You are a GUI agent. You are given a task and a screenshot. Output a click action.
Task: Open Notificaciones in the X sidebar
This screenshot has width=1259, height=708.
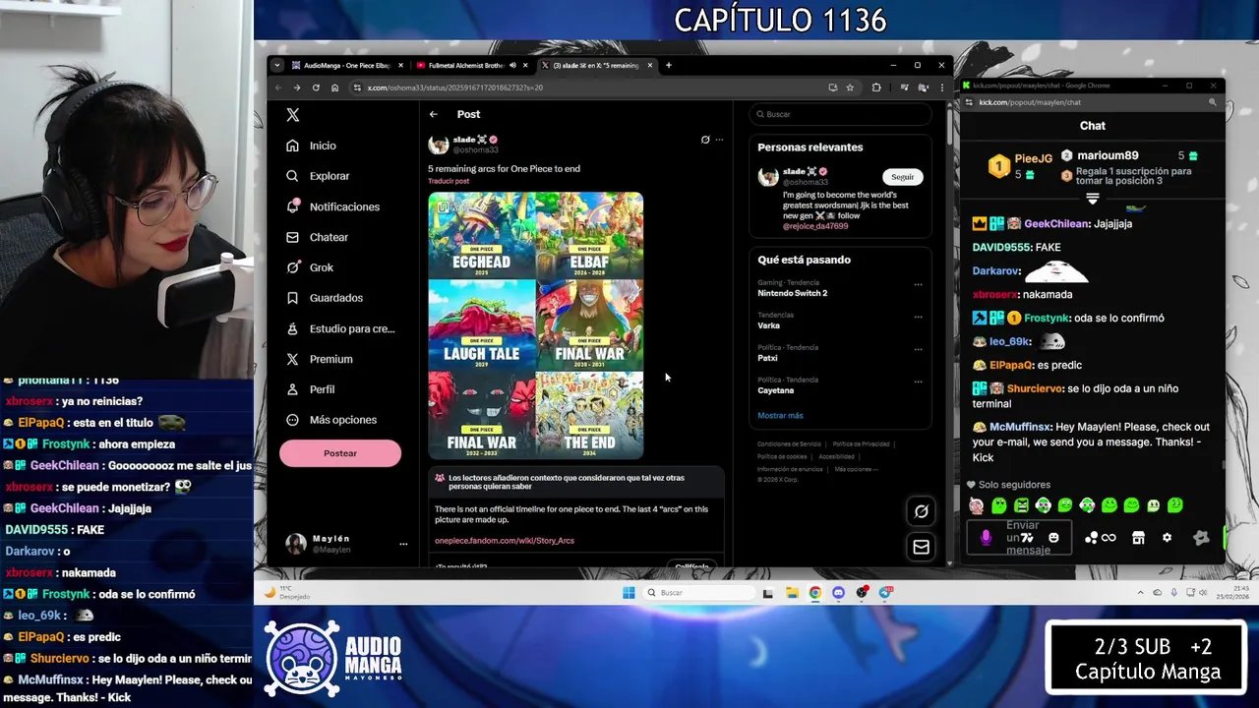332,206
